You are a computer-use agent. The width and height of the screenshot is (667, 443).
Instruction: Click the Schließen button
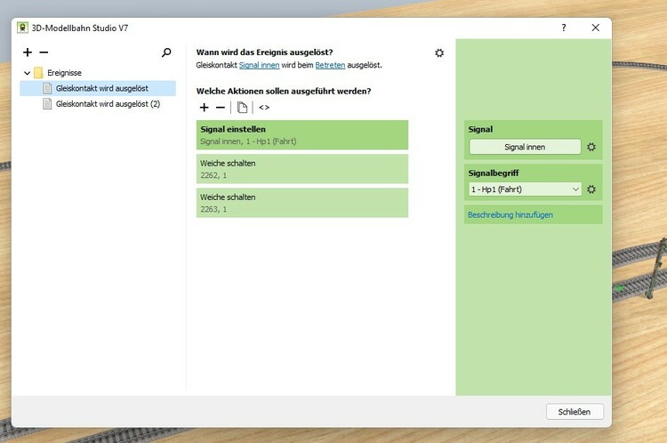tap(575, 412)
